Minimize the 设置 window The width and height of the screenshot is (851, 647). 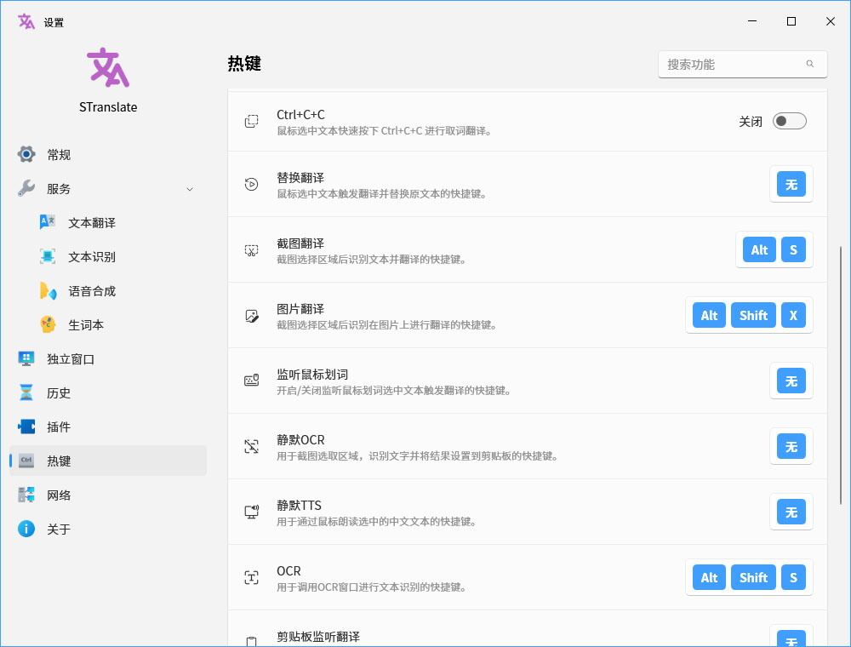tap(752, 21)
